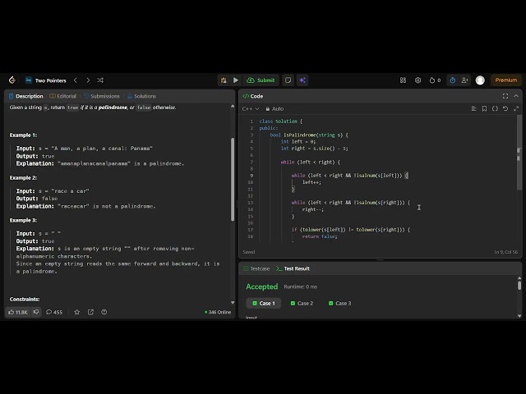
Task: Select Case 2 result
Action: pos(302,303)
